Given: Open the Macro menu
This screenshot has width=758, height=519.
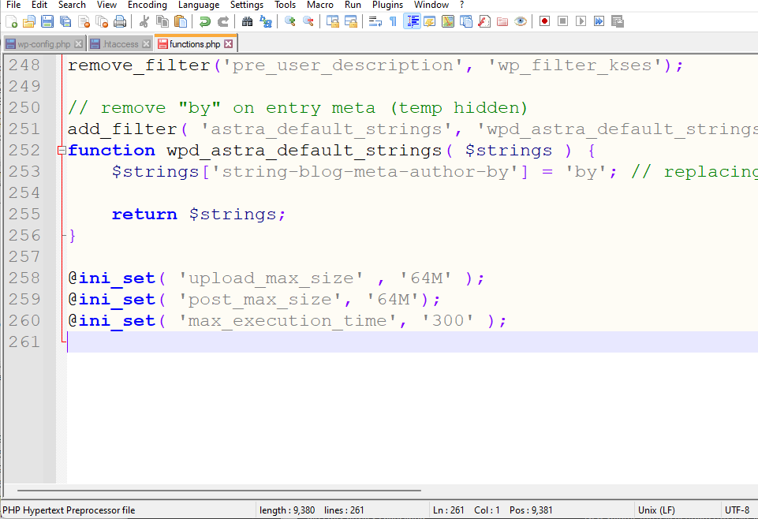Looking at the screenshot, I should [320, 5].
